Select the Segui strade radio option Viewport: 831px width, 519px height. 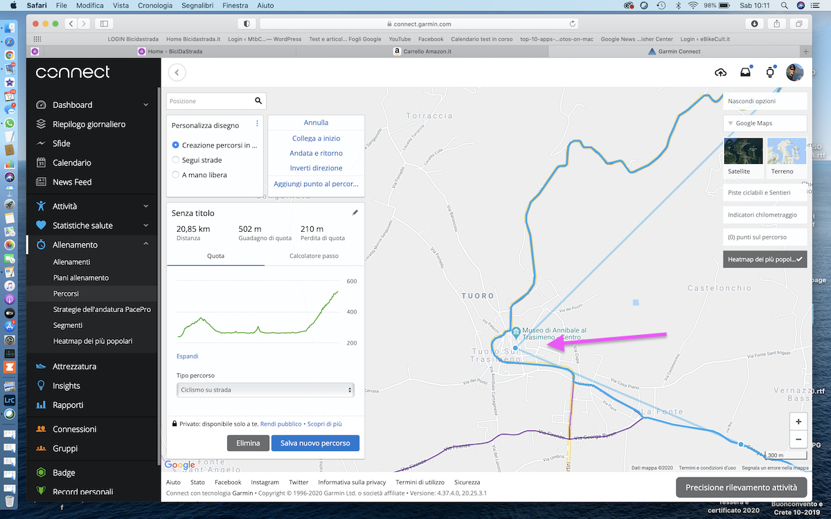pyautogui.click(x=176, y=160)
